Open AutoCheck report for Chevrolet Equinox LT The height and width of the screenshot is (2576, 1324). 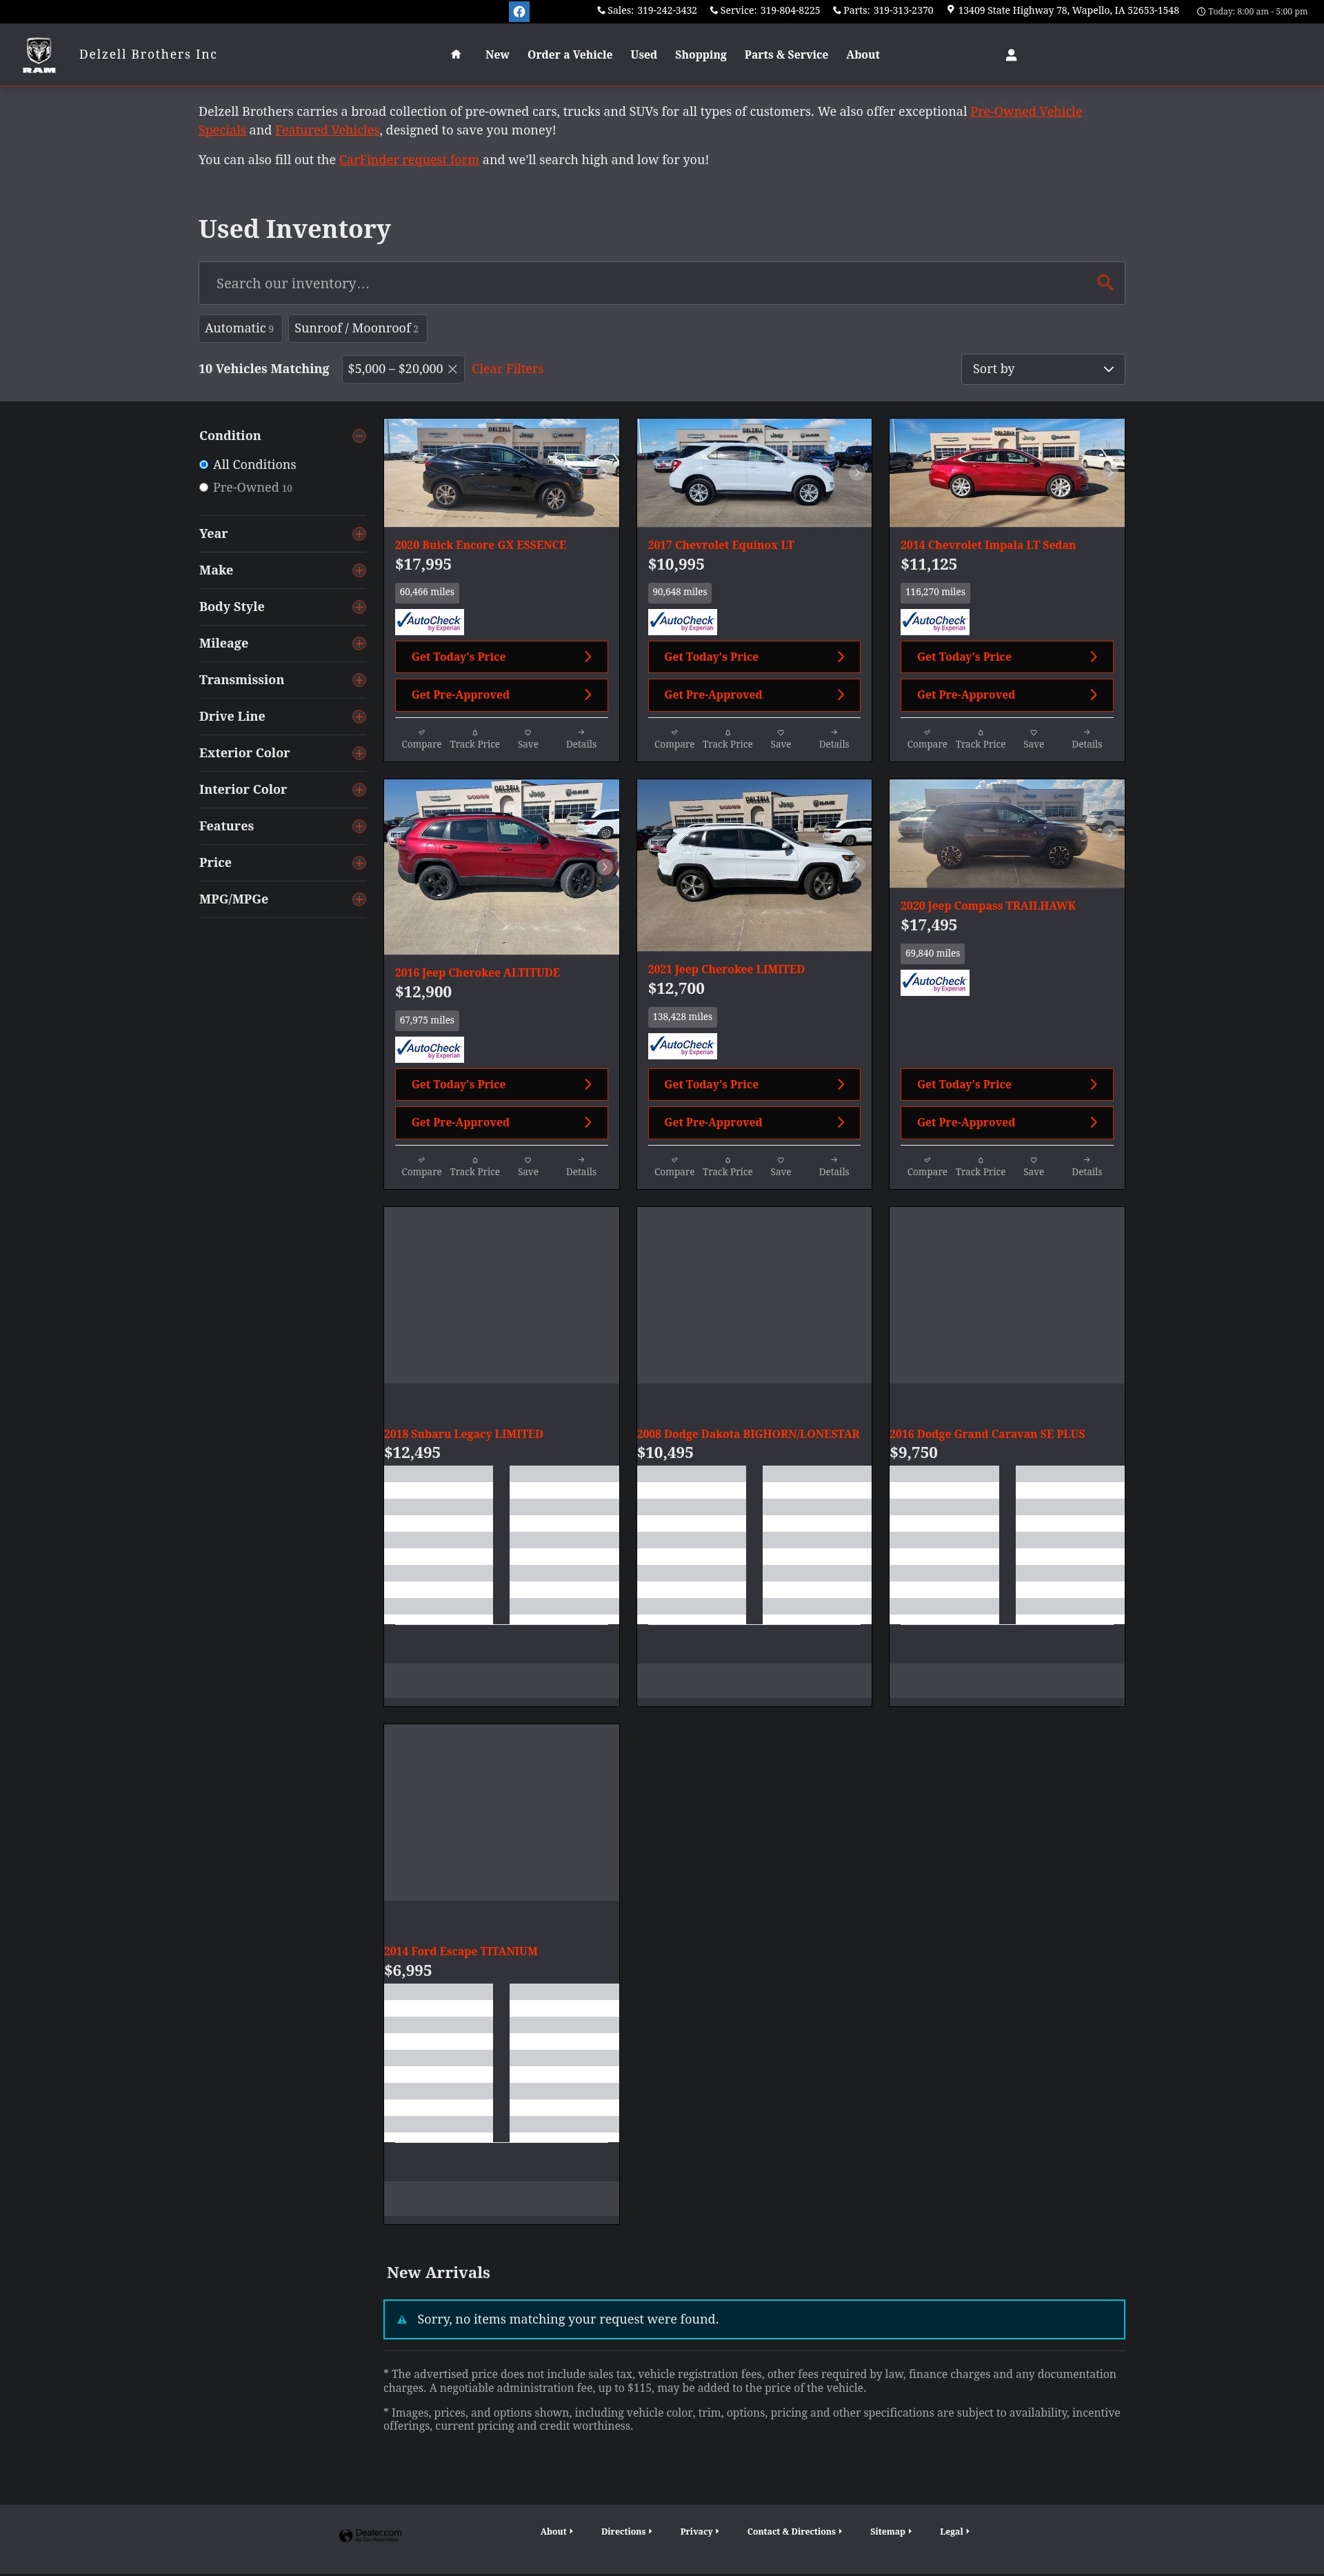pos(682,621)
